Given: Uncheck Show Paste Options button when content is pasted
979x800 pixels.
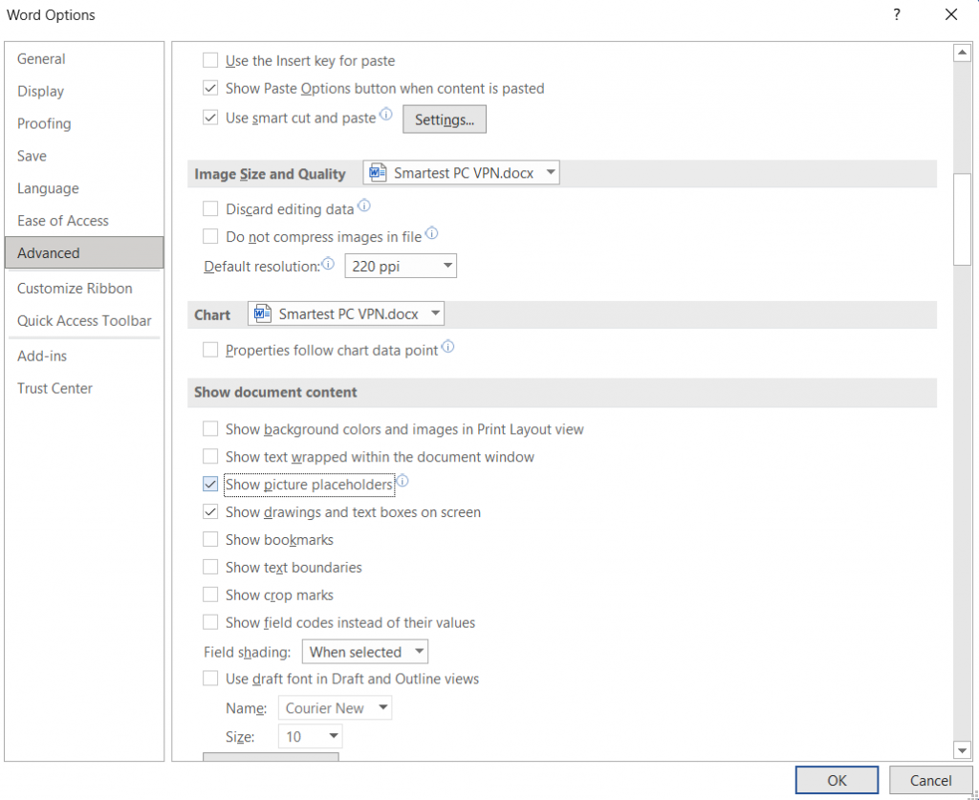Looking at the screenshot, I should point(209,88).
